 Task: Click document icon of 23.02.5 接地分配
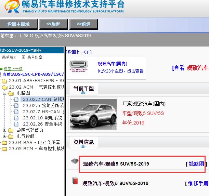pyautogui.click(x=16, y=105)
